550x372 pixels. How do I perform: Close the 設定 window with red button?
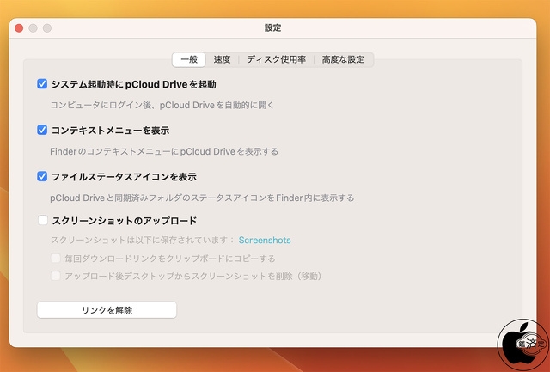[19, 28]
